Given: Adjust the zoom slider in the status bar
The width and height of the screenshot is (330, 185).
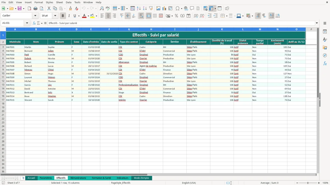Looking at the screenshot, I should [x=308, y=183].
